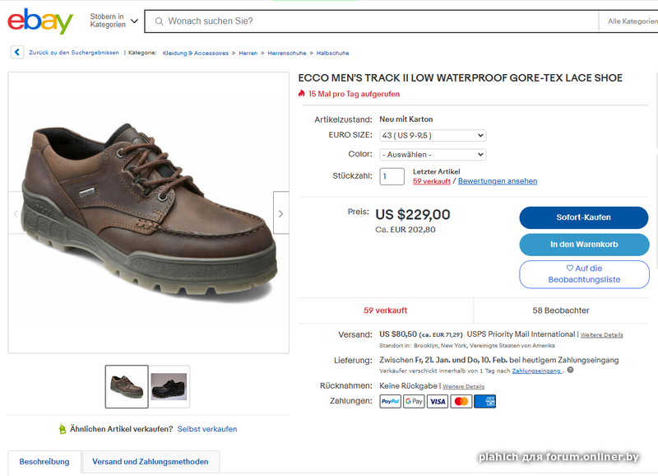658x476 pixels.
Task: Open Versand und Zahlungsmethoden tab
Action: click(x=151, y=462)
